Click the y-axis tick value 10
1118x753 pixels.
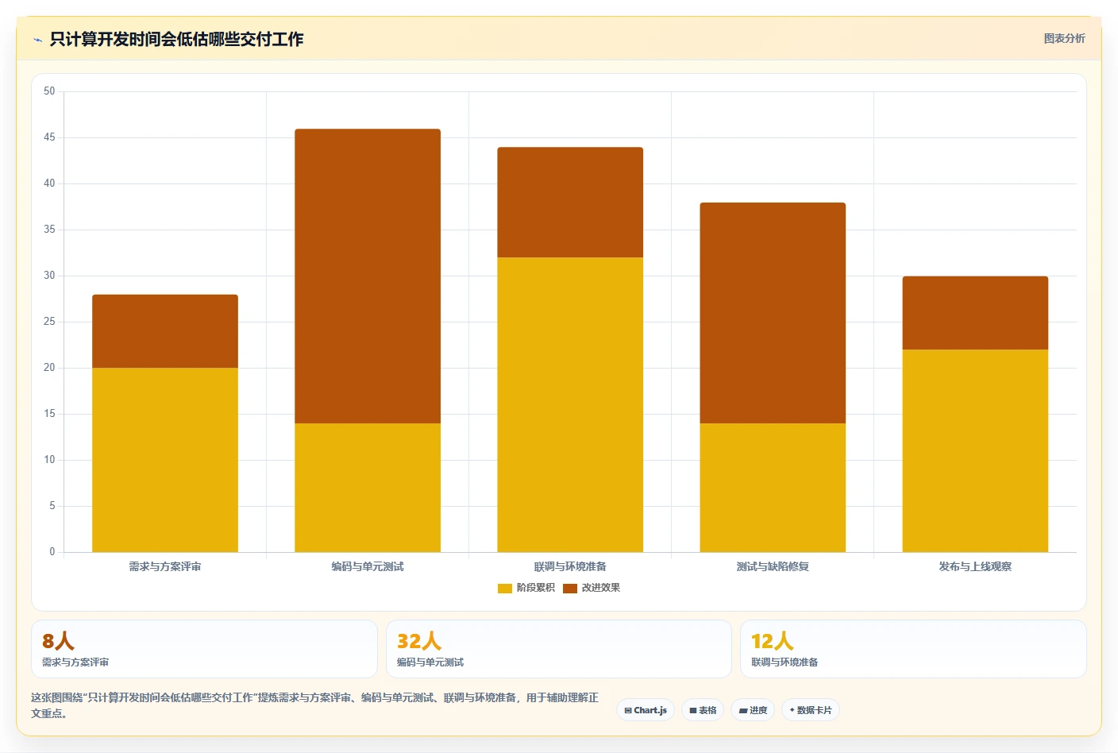point(49,460)
